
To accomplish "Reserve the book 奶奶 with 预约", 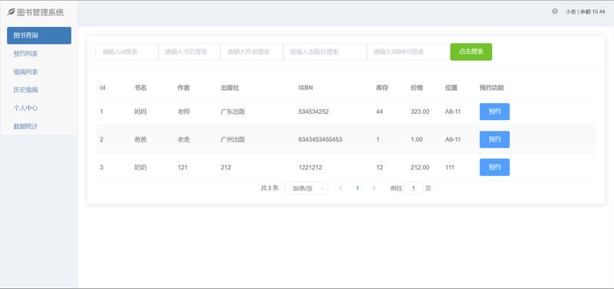I will tap(494, 167).
